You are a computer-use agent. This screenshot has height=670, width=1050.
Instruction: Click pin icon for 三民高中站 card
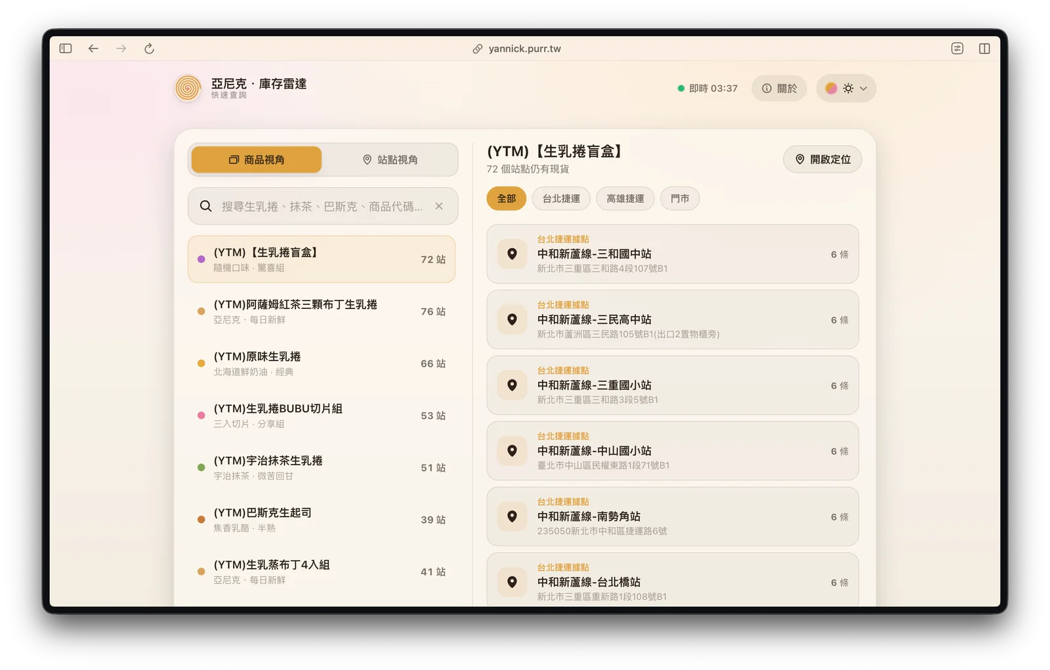click(x=513, y=320)
